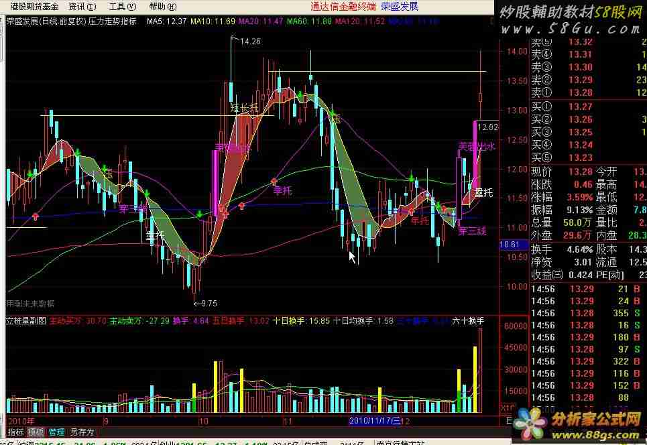Image resolution: width=647 pixels, height=445 pixels.
Task: Click the tick row with volume 180
Action: 587,337
